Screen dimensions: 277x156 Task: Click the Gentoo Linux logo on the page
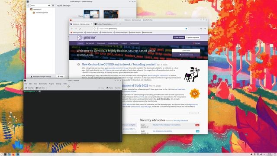tap(87, 38)
